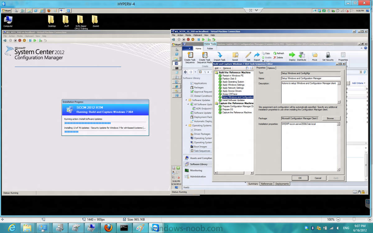Click the Back arrow in the console navigation
The image size is (373, 233).
point(186,72)
